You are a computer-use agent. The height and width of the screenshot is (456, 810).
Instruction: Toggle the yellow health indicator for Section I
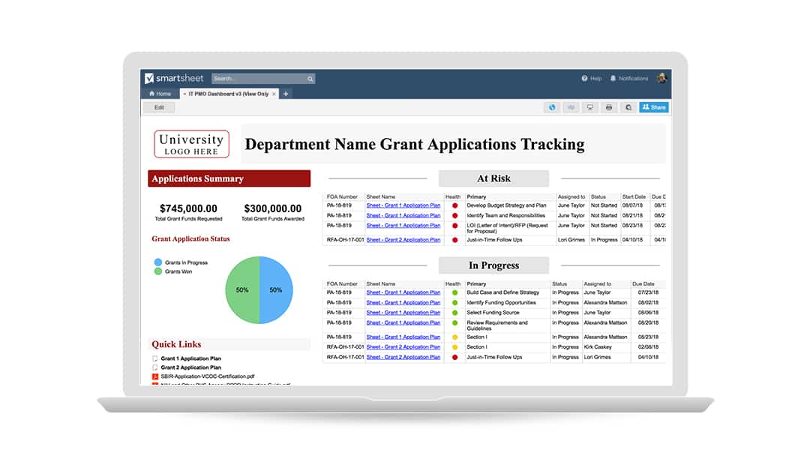tap(454, 337)
